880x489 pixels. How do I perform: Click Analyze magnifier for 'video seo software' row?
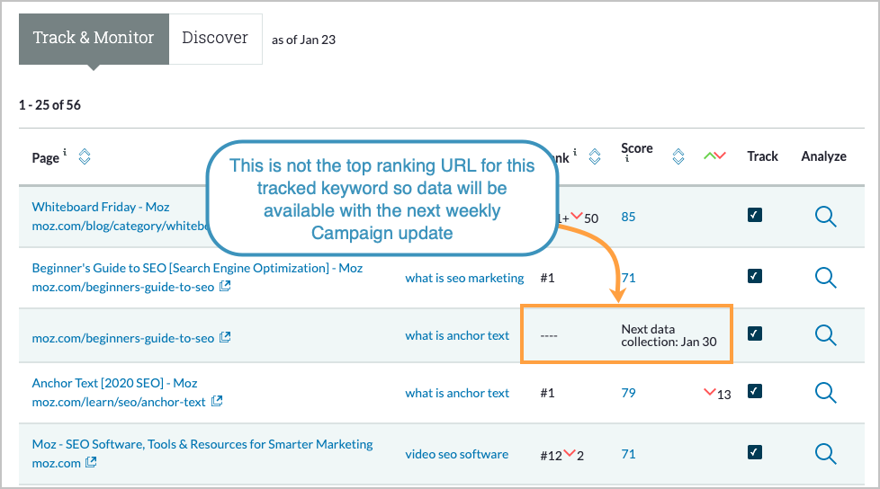(x=825, y=453)
